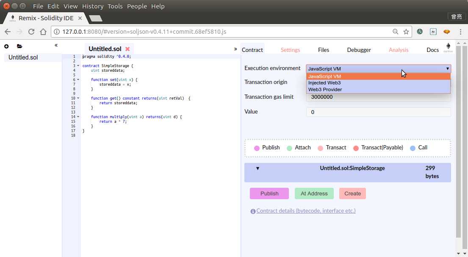Switch to the Debugger tab
Viewport: 468px width, 257px height.
[x=359, y=50]
